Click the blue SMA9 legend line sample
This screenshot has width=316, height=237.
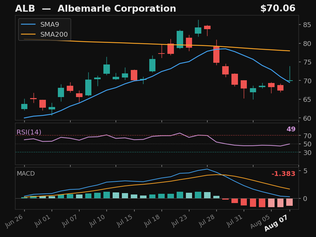tap(28, 24)
